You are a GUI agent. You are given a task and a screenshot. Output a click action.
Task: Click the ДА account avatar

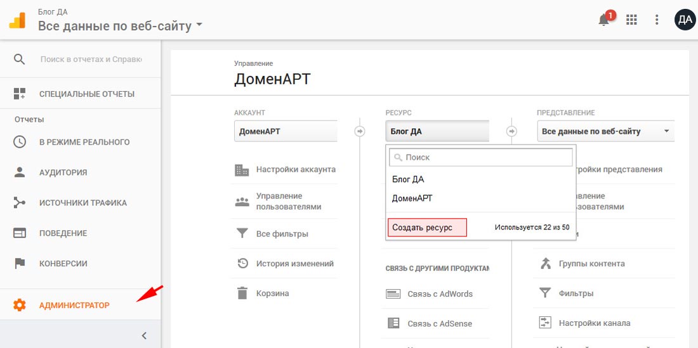tap(685, 20)
